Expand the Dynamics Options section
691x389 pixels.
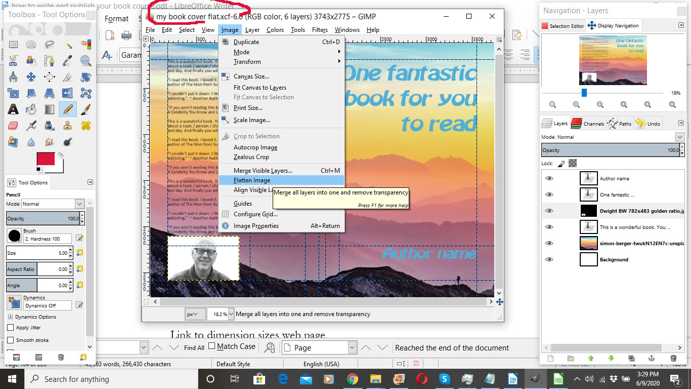tap(10, 317)
